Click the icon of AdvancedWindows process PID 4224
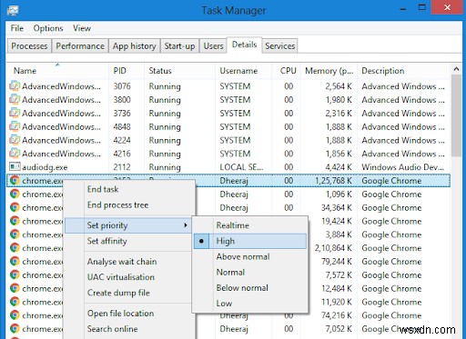 [x=15, y=140]
